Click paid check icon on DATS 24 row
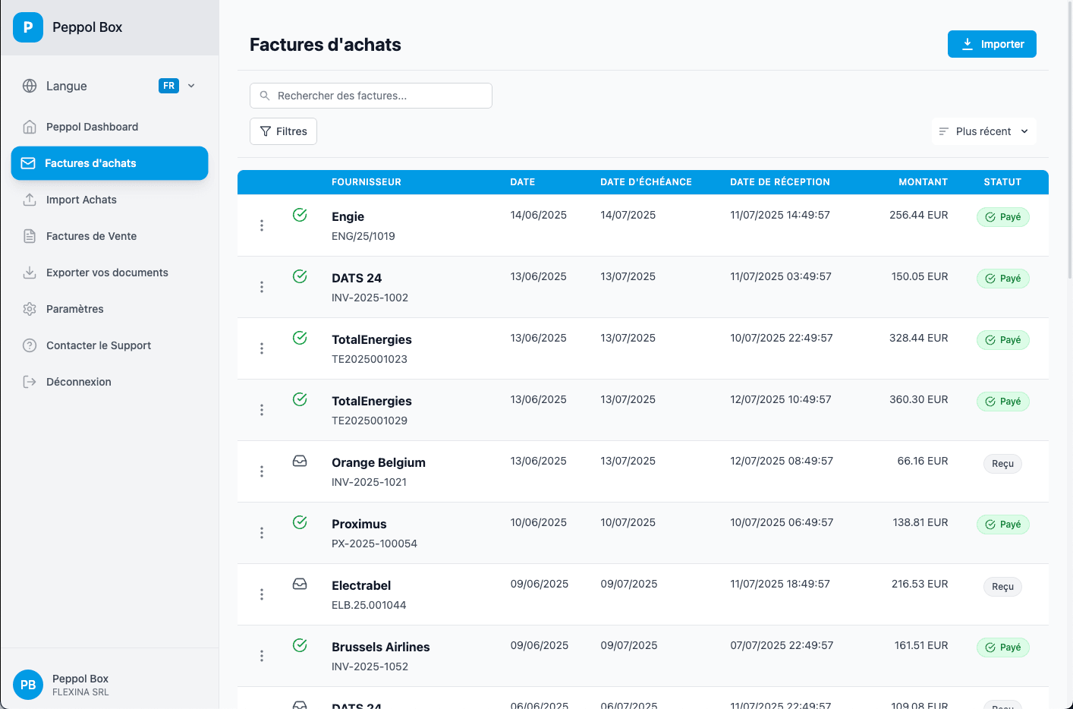Viewport: 1073px width, 709px height. point(300,276)
